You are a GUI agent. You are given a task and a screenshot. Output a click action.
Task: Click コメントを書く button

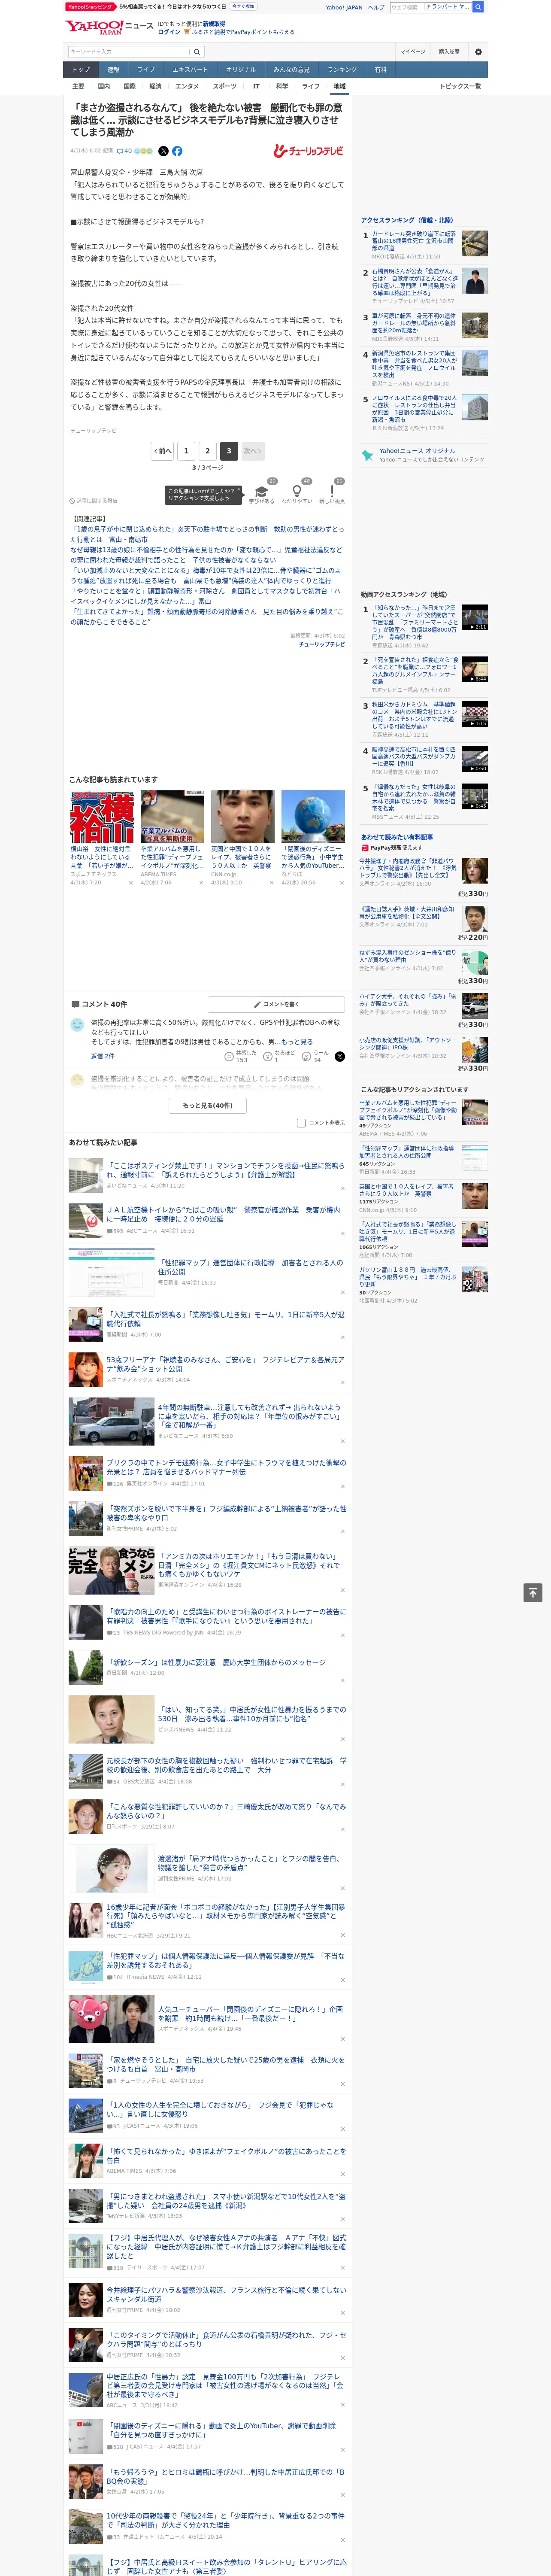[276, 1004]
